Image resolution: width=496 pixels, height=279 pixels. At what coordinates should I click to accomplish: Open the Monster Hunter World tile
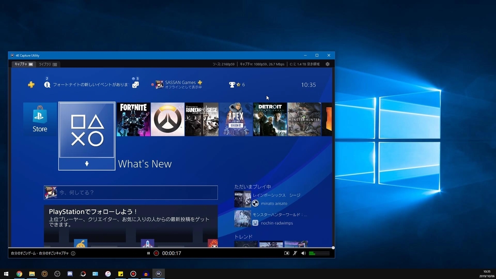click(x=304, y=119)
